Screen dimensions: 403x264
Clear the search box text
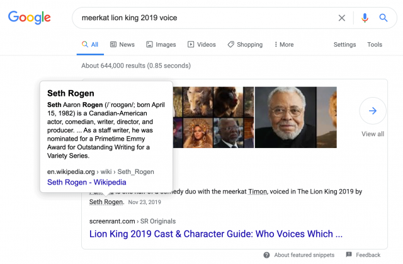tap(342, 18)
